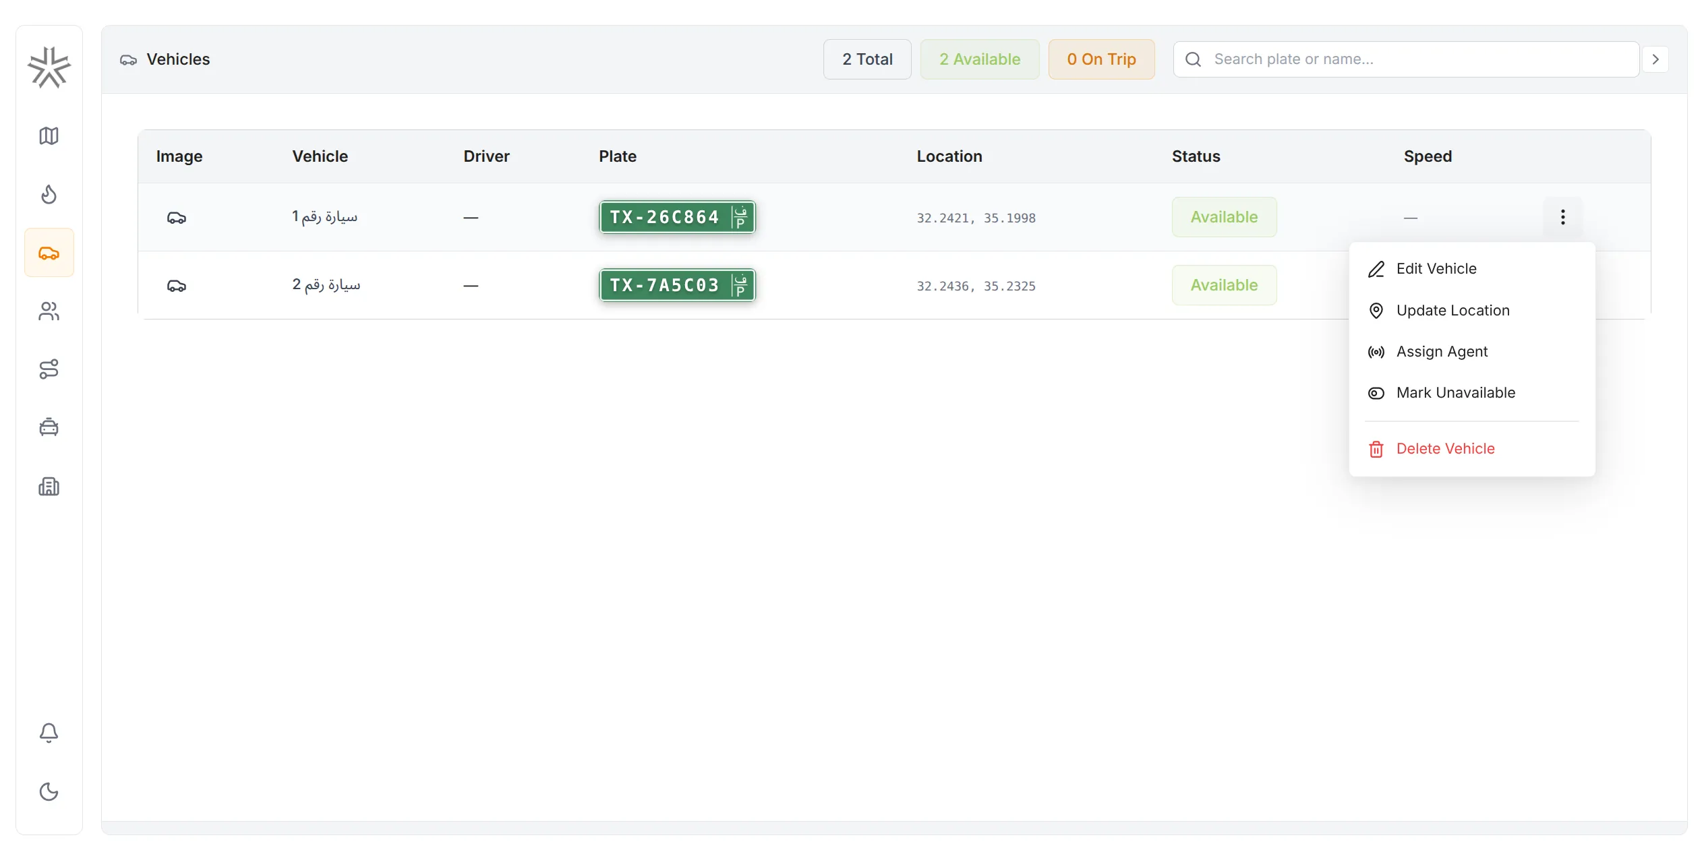Click Available status of سيارة رقم 2
The height and width of the screenshot is (852, 1702).
(1224, 285)
